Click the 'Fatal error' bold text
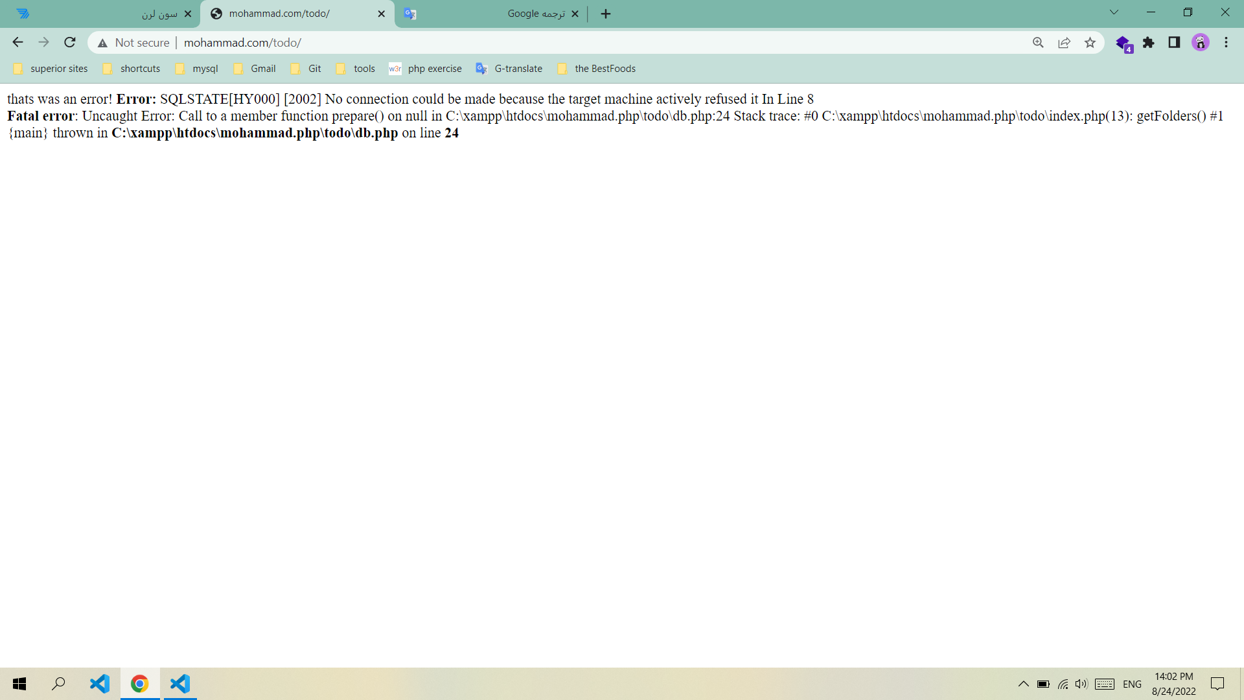 tap(41, 116)
